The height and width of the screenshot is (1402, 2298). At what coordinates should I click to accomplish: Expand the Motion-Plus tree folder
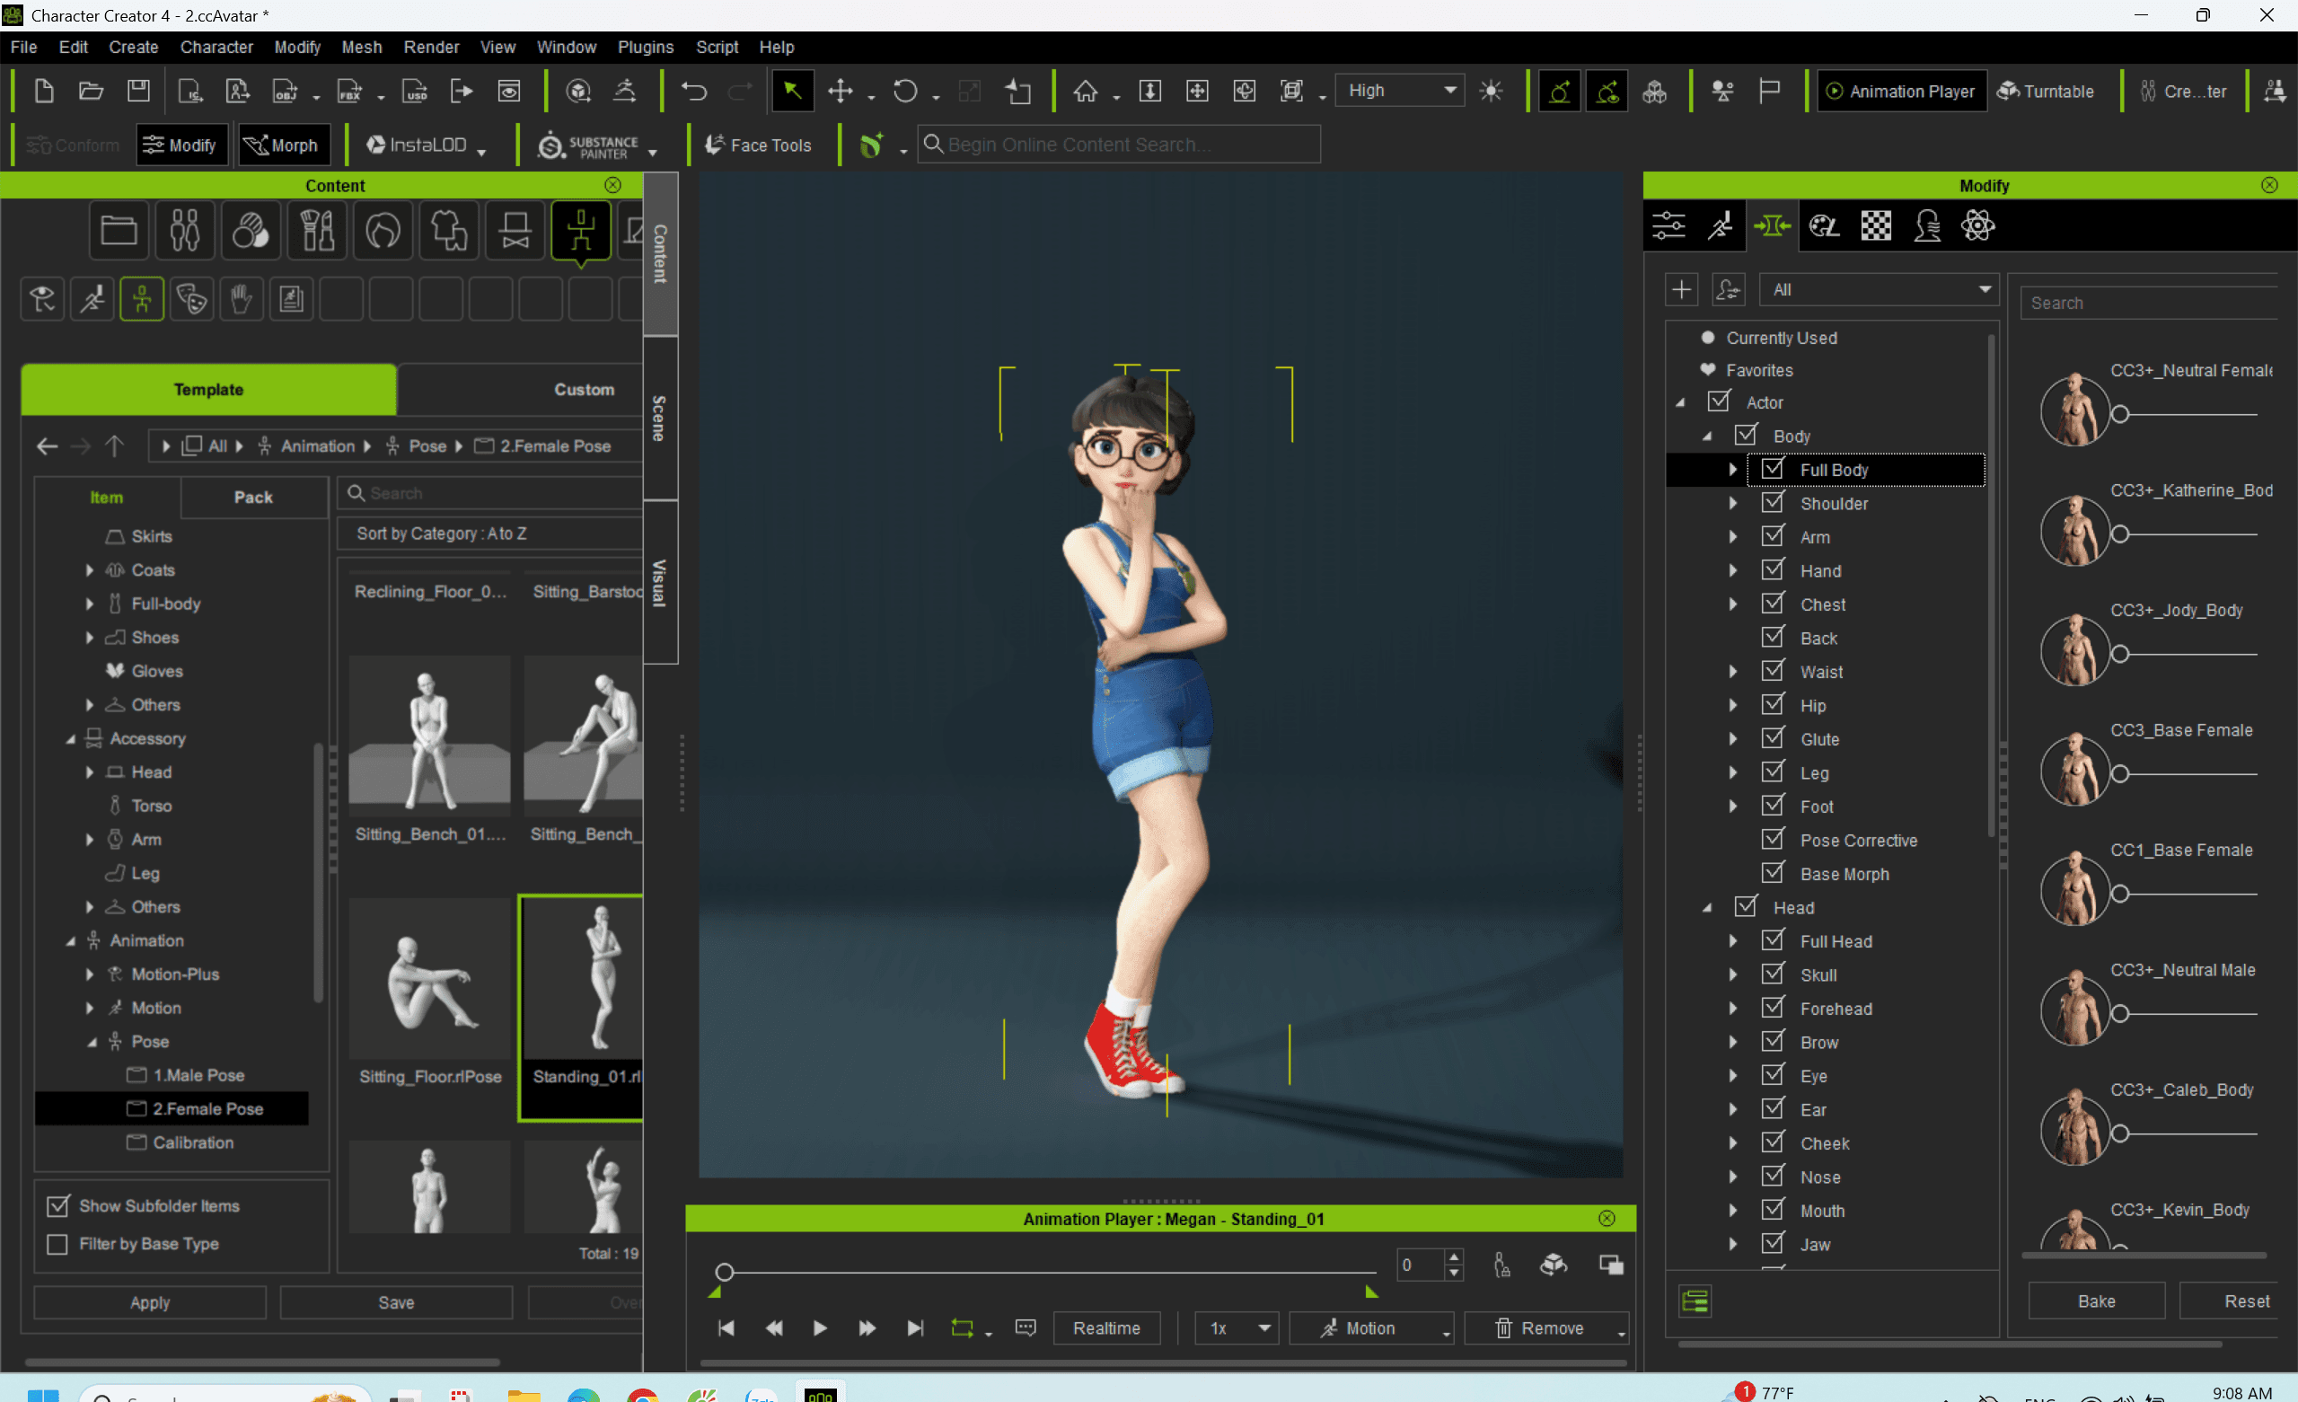coord(90,974)
